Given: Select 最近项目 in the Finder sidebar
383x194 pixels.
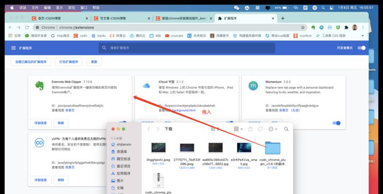Looking at the screenshot, I should pyautogui.click(x=121, y=166).
